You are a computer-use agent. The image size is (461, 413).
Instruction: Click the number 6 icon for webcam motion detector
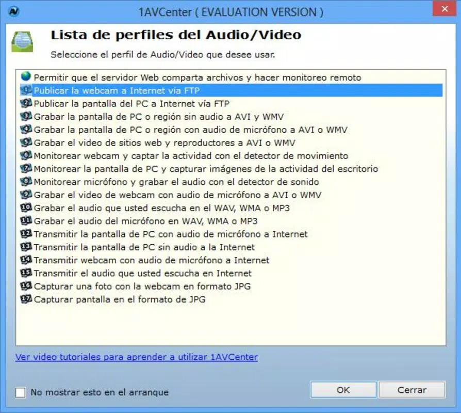click(26, 155)
